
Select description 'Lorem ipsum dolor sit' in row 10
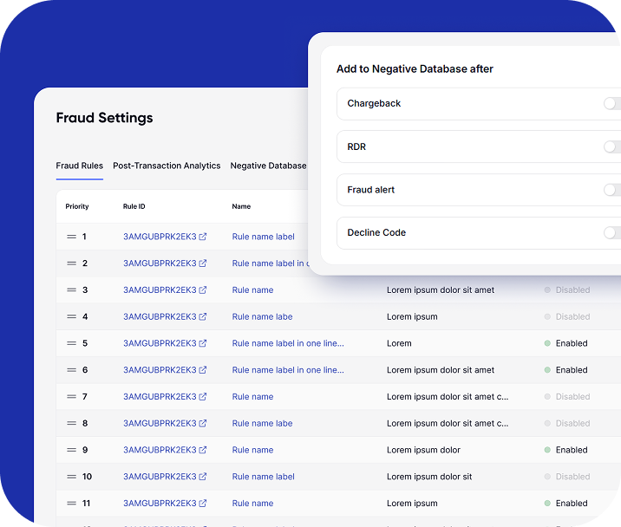429,477
